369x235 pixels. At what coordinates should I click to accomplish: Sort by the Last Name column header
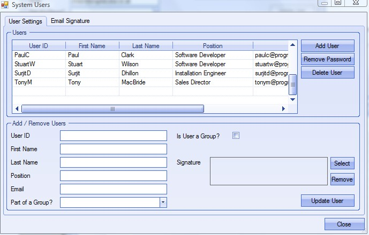pyautogui.click(x=145, y=46)
